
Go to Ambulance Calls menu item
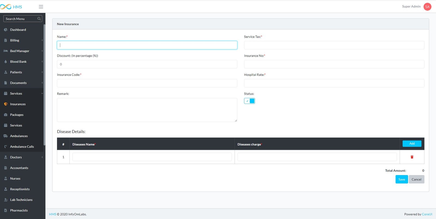tap(22, 147)
